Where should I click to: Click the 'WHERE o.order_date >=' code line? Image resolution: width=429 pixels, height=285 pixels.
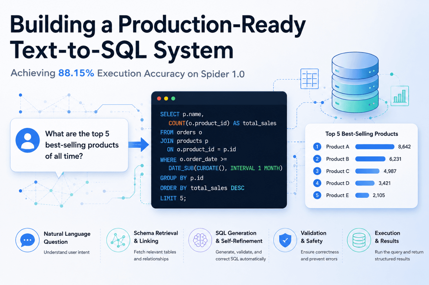[194, 159]
